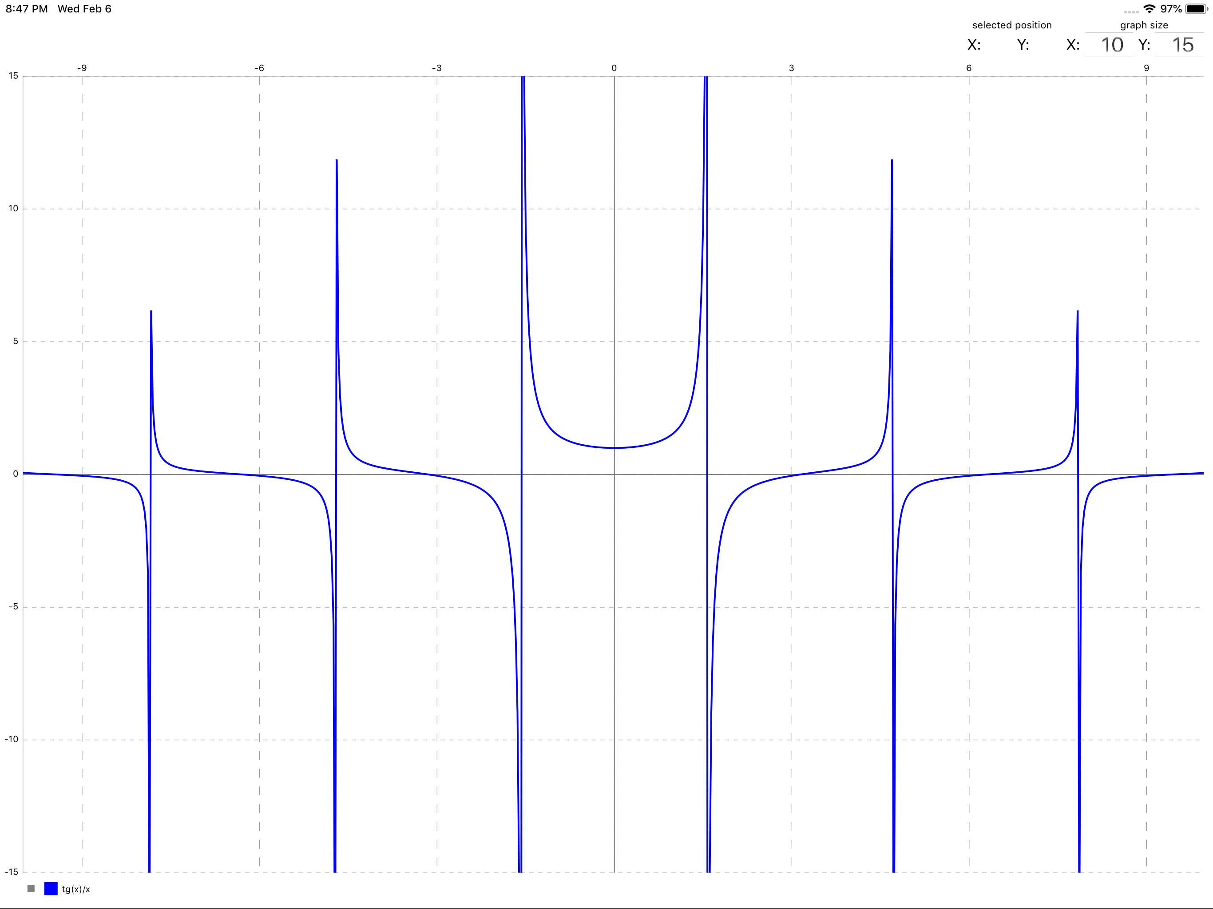Image resolution: width=1213 pixels, height=909 pixels.
Task: Select the tg(x)/x function label
Action: click(x=75, y=889)
